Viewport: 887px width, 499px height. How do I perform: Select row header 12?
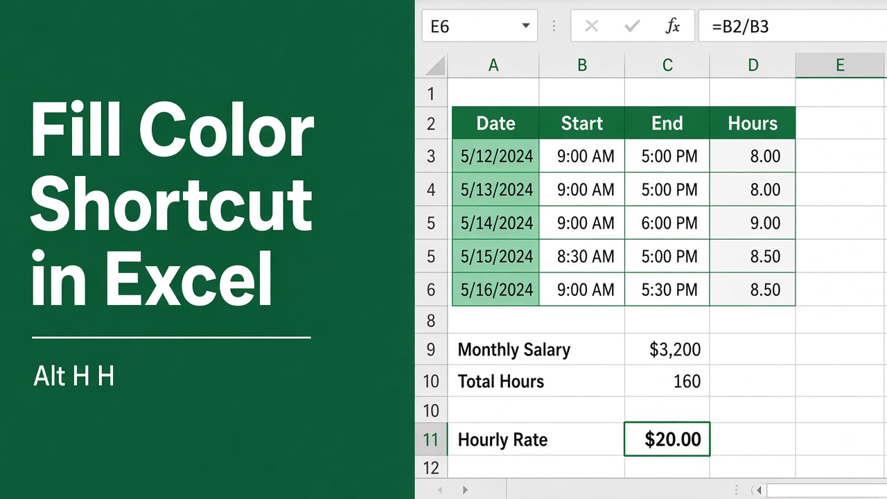[431, 468]
